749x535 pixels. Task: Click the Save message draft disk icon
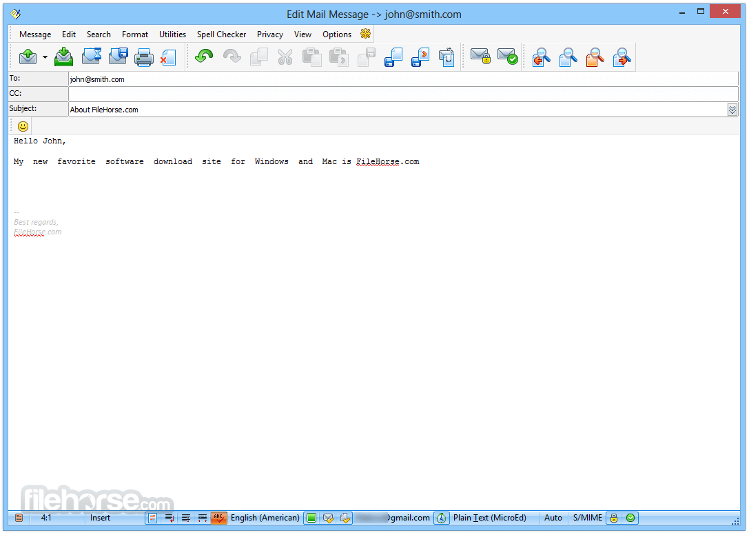coord(118,57)
